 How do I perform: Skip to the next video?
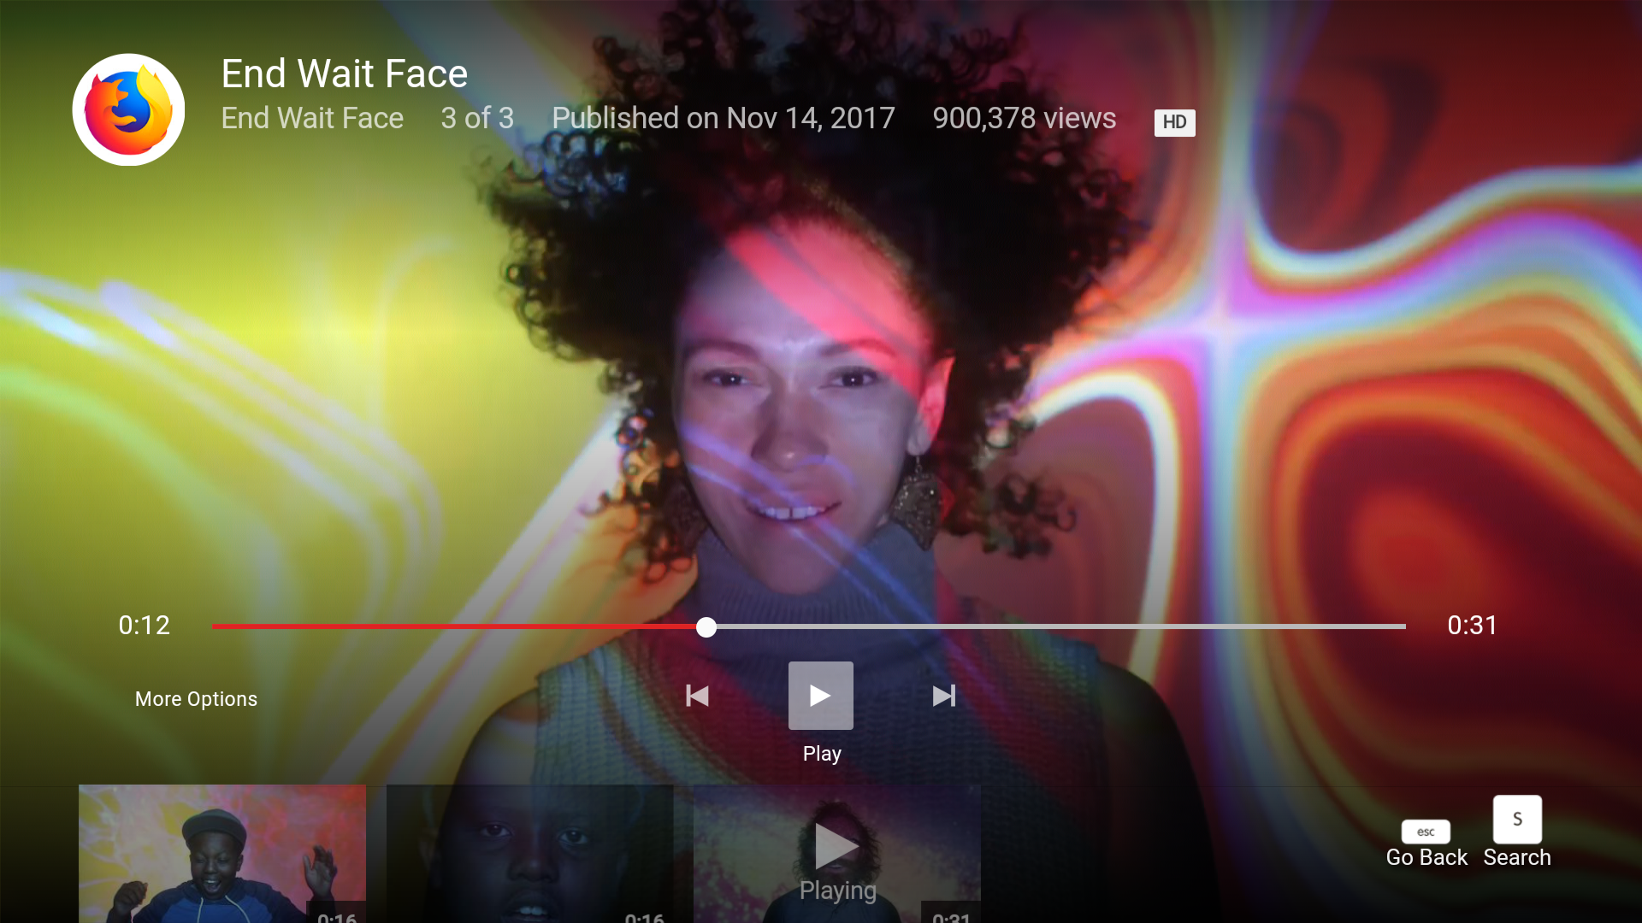click(943, 696)
